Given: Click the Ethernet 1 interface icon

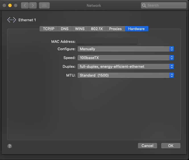Looking at the screenshot, I should point(12,20).
